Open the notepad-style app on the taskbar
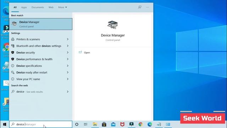Viewport: 227px width, 128px height. pos(159,124)
